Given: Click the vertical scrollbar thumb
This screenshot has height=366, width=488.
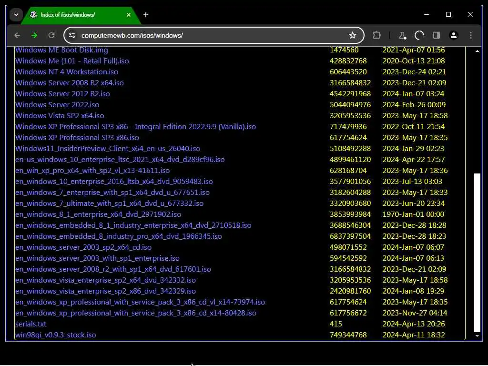Looking at the screenshot, I should [x=477, y=253].
